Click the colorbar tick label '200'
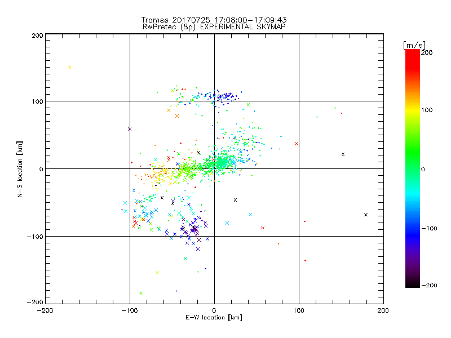 (x=427, y=52)
